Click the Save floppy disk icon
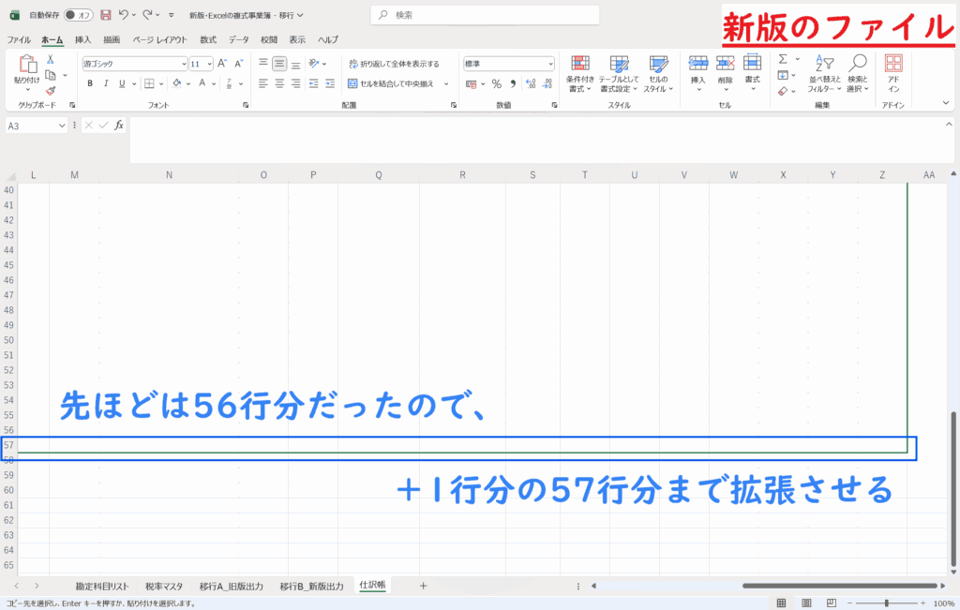This screenshot has height=610, width=960. 105,15
